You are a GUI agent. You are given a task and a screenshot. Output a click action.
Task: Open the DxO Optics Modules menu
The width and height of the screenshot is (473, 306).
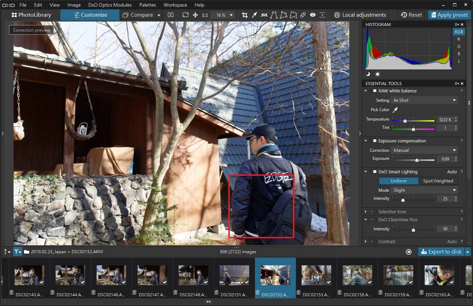point(110,5)
